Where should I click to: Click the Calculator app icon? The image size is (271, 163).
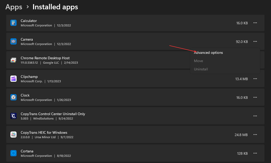pos(13,23)
